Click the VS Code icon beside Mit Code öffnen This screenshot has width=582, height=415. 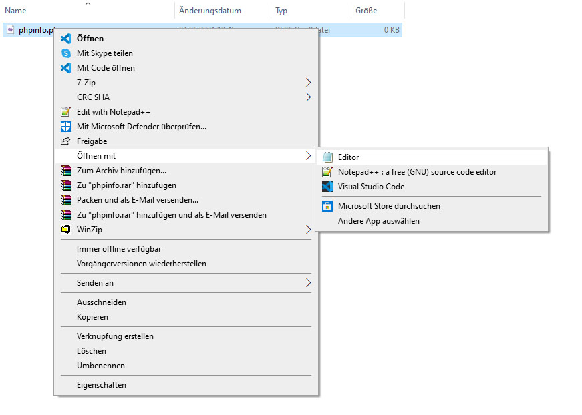[x=66, y=68]
